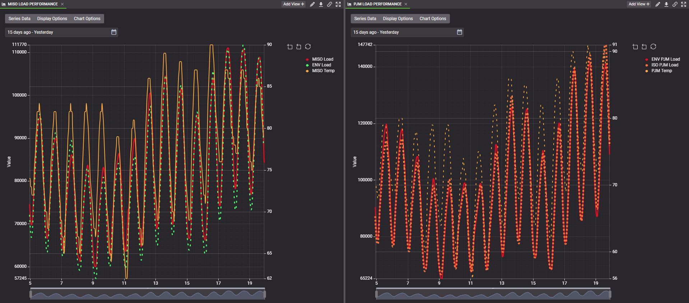Expand Display Options in MISO panel

[x=52, y=19]
